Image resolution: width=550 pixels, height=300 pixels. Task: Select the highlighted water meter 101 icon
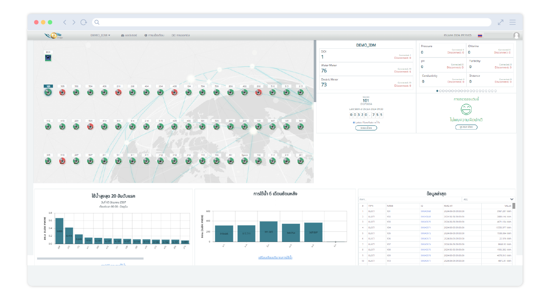click(48, 92)
